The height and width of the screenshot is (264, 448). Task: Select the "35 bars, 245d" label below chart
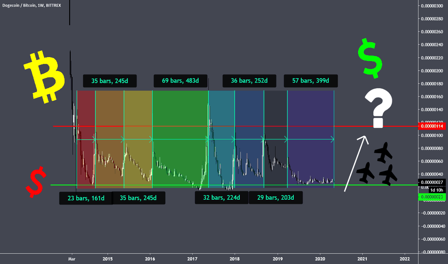click(138, 198)
